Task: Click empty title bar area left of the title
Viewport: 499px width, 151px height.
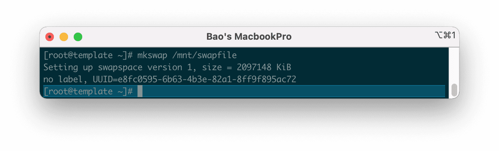Action: tap(142, 37)
